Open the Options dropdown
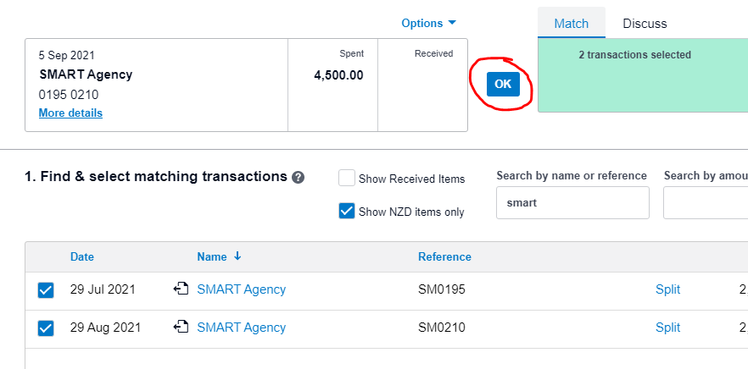Viewport: 748px width, 369px height. (x=428, y=23)
